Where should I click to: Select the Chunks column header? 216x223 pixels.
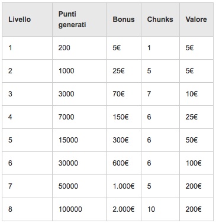point(160,20)
